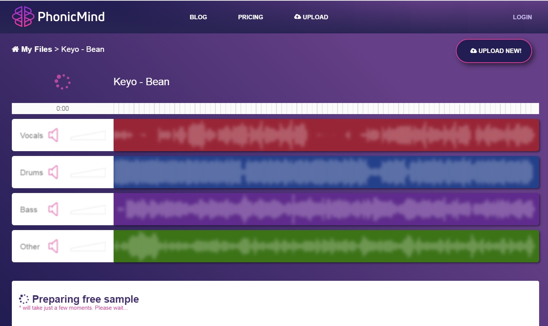Click the home icon beside My Files
Image resolution: width=548 pixels, height=326 pixels.
(x=15, y=49)
